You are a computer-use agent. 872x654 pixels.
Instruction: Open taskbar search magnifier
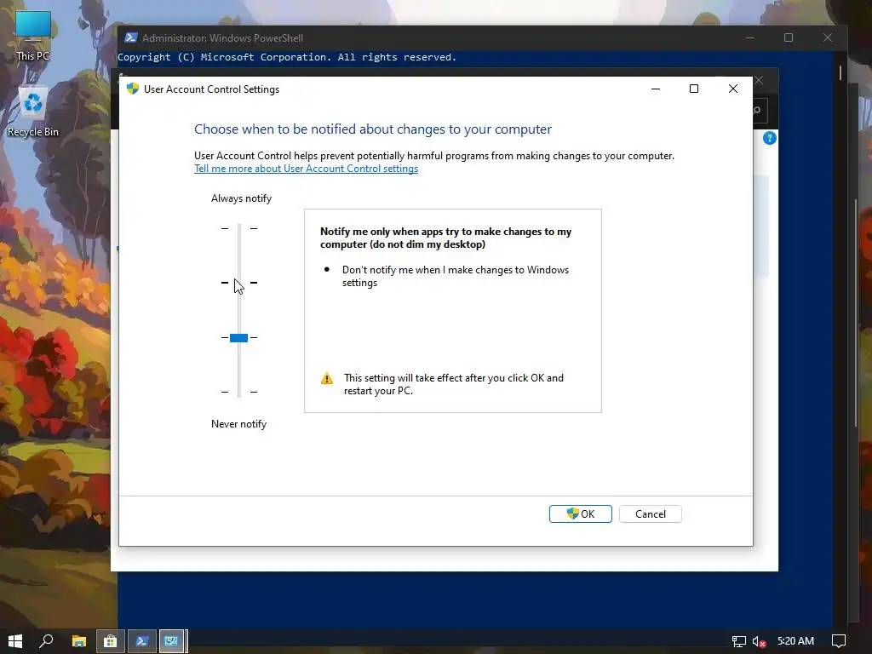46,641
